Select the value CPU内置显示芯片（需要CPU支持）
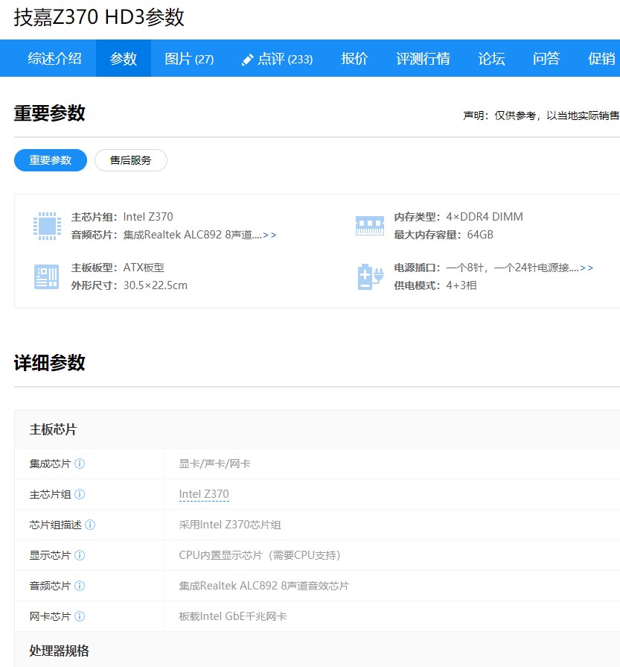This screenshot has height=667, width=620. pyautogui.click(x=260, y=555)
